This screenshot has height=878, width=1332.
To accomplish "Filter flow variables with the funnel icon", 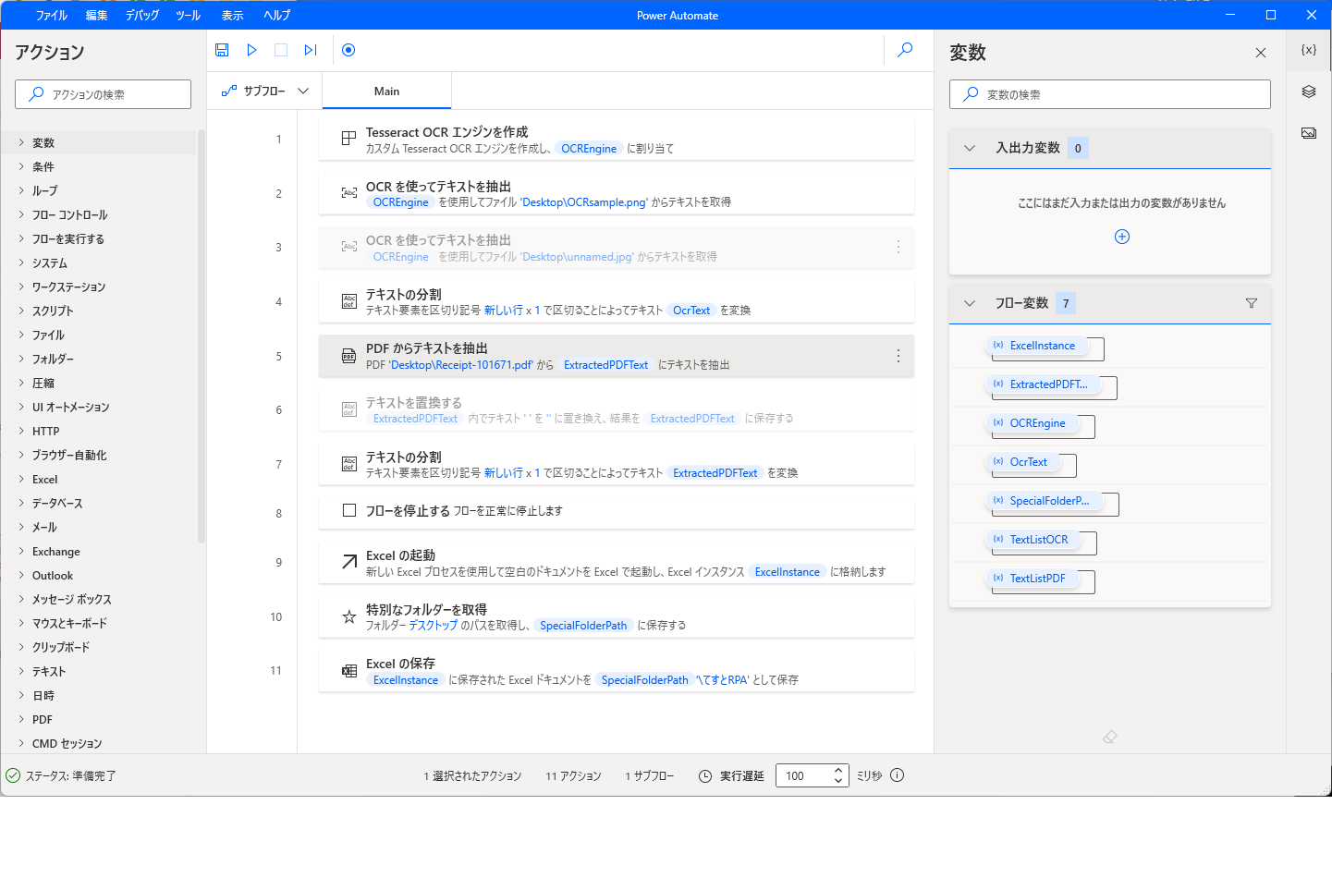I will (1252, 303).
